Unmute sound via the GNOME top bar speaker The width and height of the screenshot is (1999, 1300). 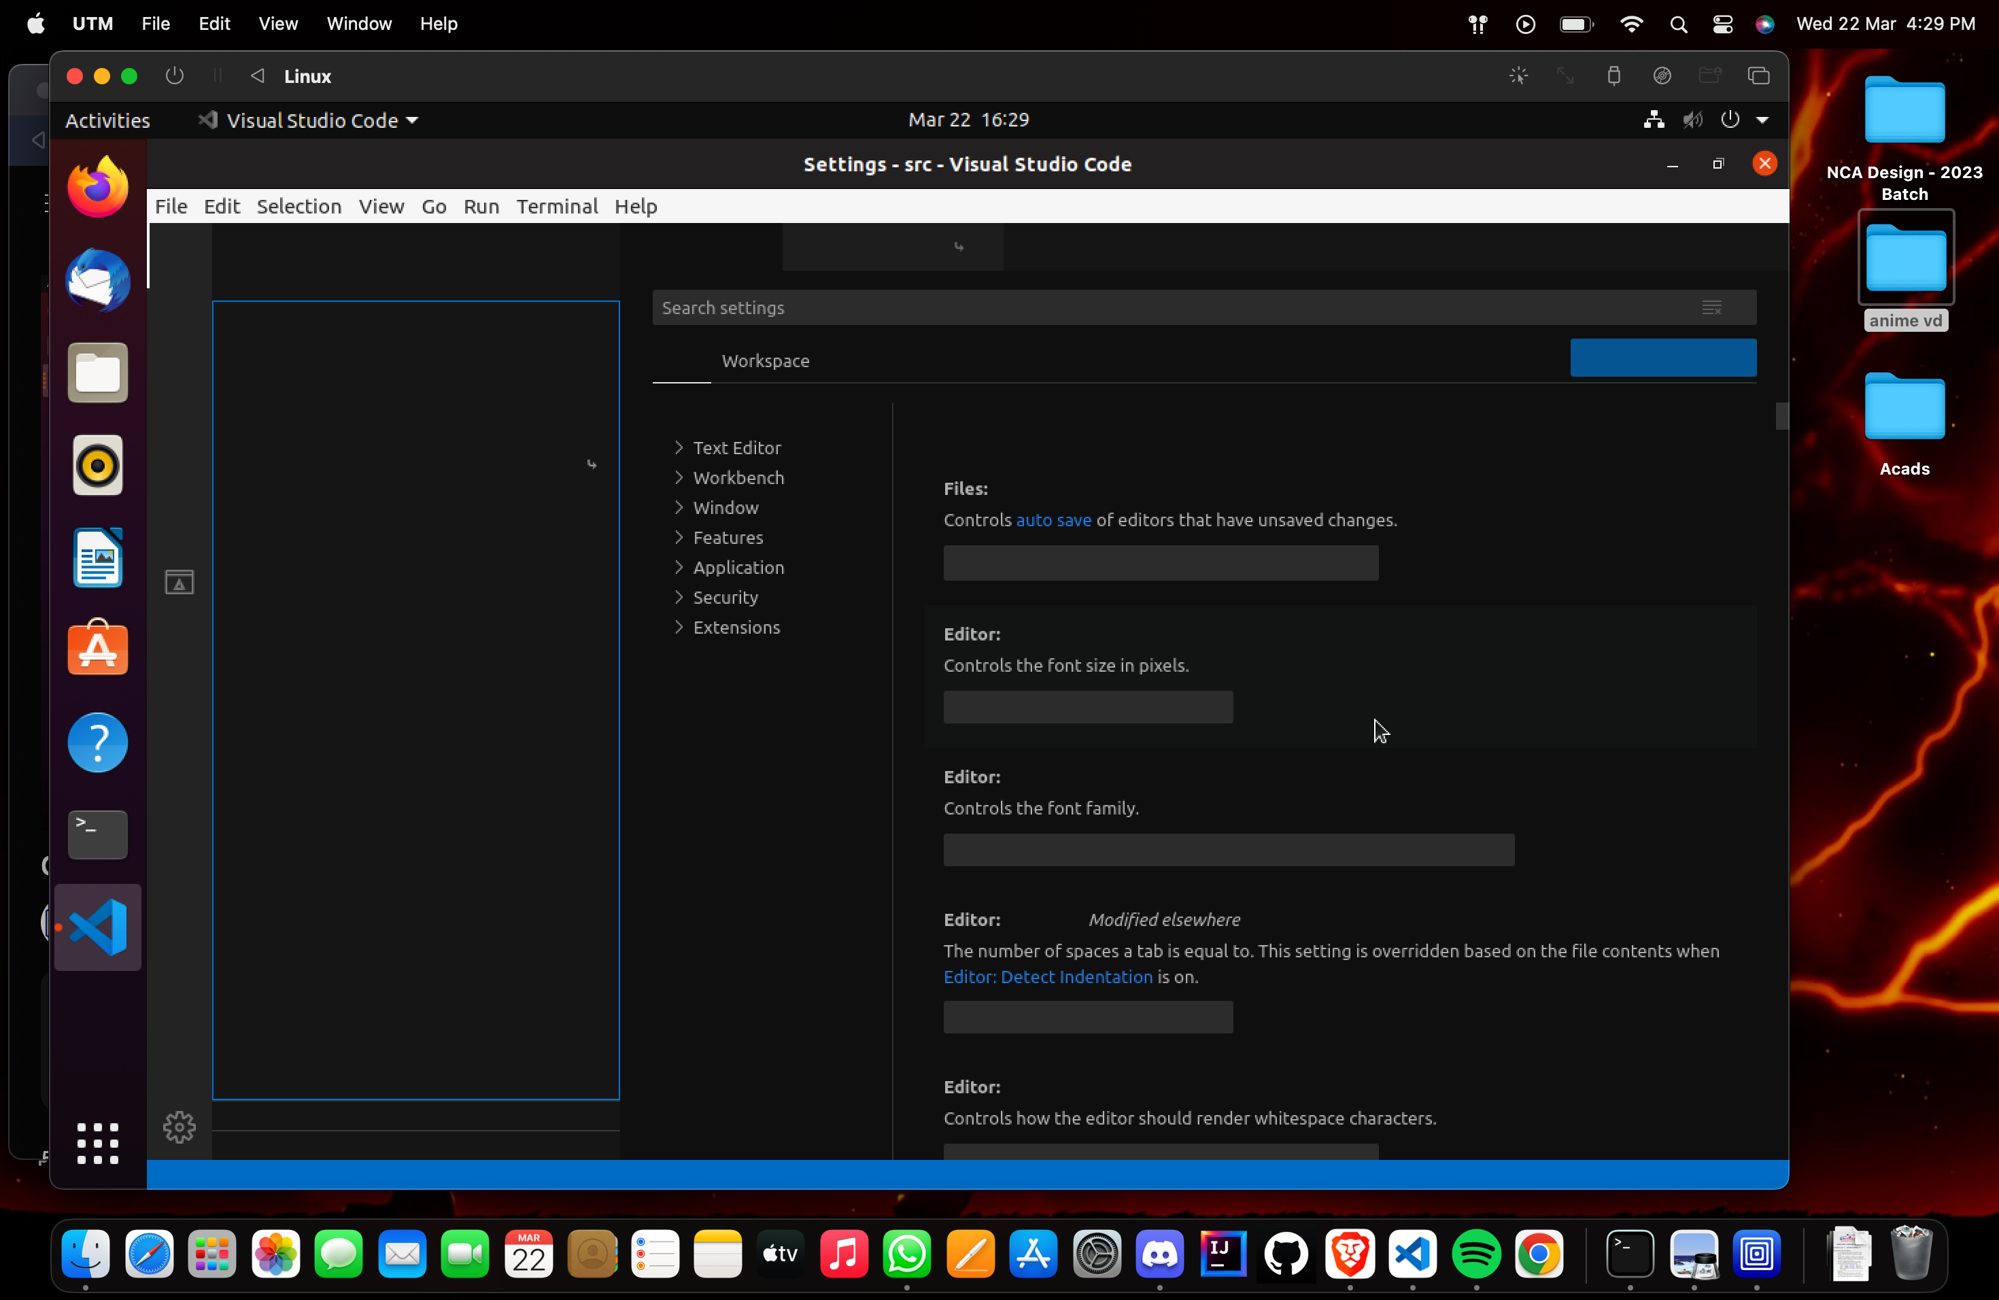1692,119
